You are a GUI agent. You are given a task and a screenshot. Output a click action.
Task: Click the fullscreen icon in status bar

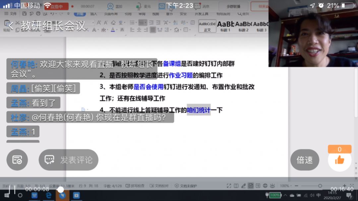point(229,186)
